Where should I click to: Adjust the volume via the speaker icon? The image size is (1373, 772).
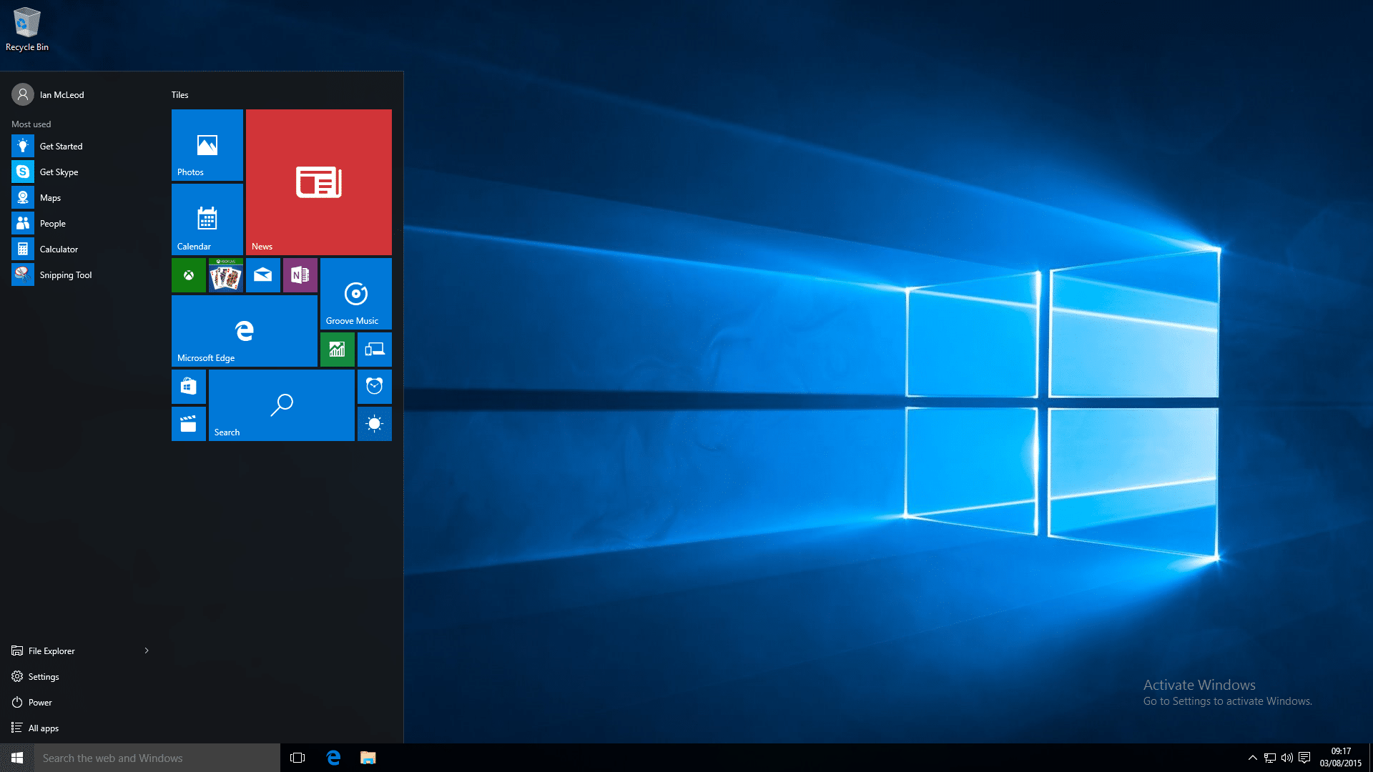point(1289,758)
